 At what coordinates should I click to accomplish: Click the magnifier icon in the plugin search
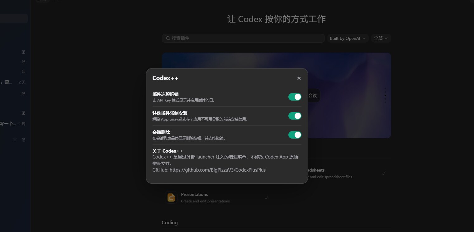(168, 38)
